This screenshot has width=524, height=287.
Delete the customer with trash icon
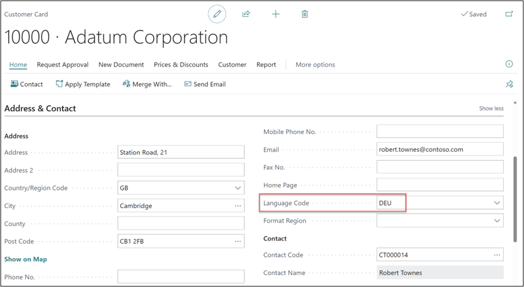305,14
